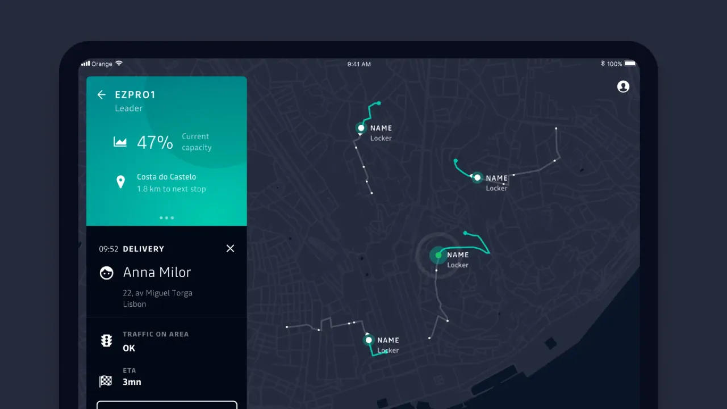727x409 pixels.
Task: Click the traffic light icon
Action: [x=106, y=341]
